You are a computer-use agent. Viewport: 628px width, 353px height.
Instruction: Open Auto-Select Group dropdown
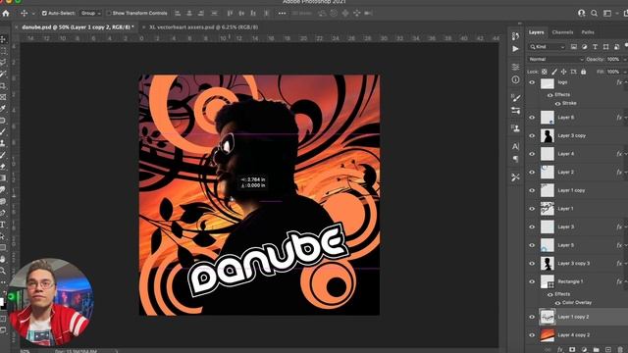click(x=90, y=13)
